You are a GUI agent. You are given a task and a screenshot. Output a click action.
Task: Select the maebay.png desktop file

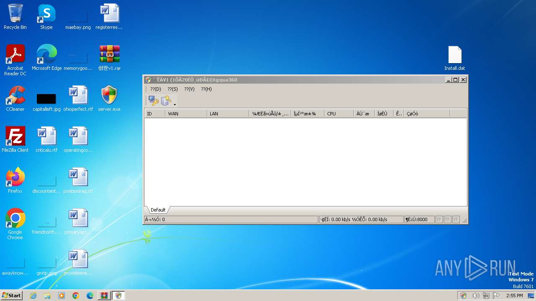coord(78,17)
